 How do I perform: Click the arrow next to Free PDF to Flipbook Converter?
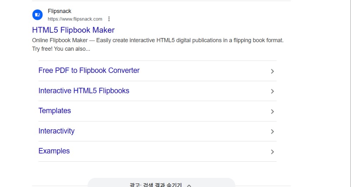pos(272,71)
